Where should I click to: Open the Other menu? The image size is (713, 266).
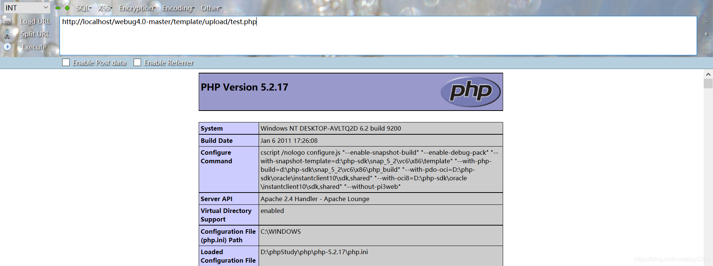point(211,8)
